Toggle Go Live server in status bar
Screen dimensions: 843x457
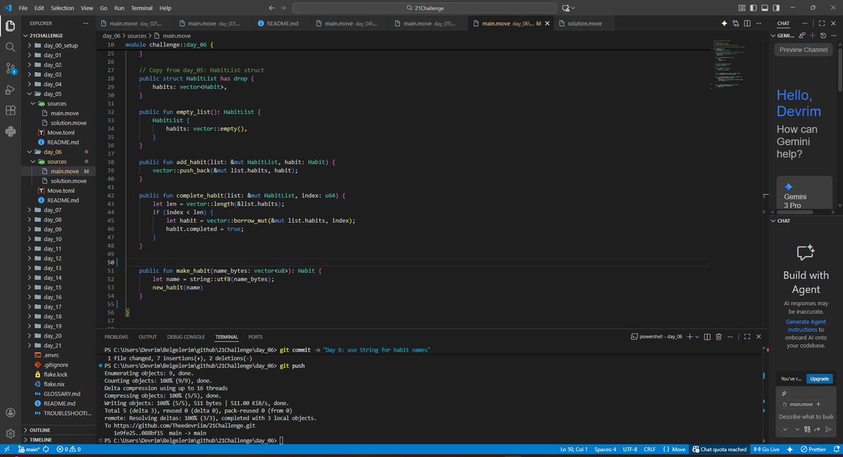click(766, 449)
